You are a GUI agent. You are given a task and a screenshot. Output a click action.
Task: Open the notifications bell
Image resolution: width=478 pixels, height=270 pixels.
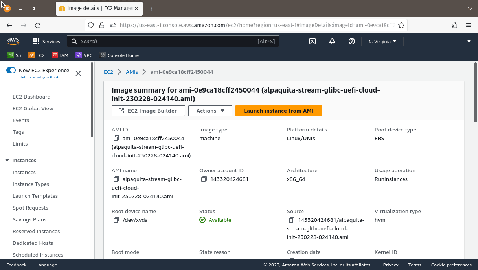point(332,41)
